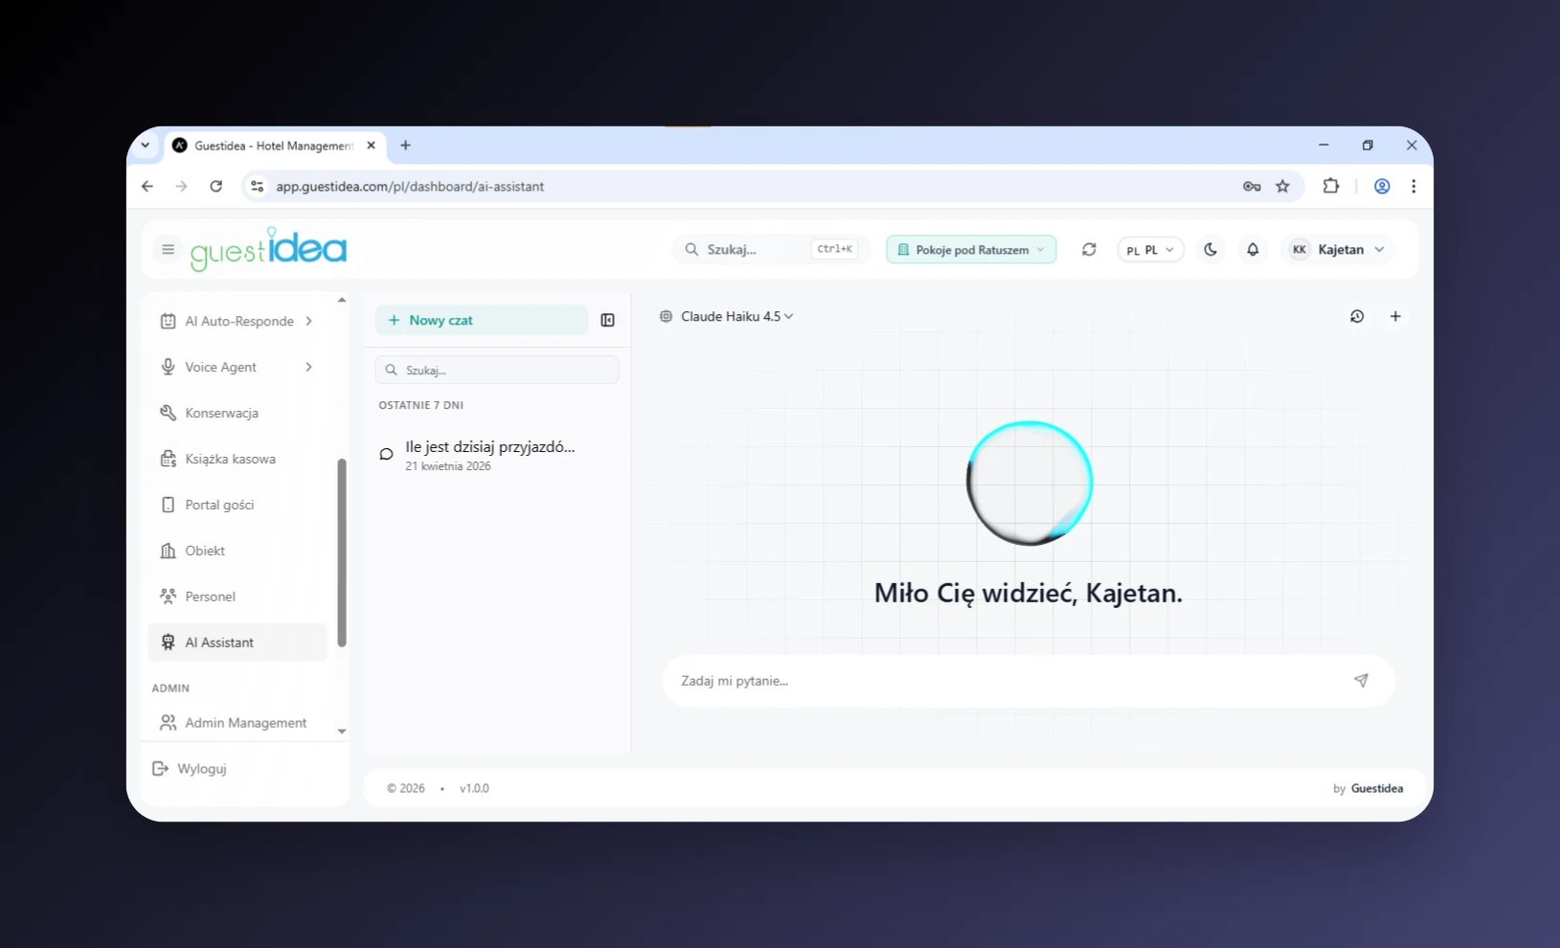Open the Chrome profile icon

pyautogui.click(x=1382, y=187)
